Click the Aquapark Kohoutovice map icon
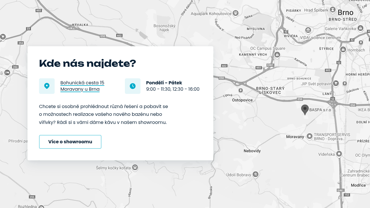 coord(236,13)
